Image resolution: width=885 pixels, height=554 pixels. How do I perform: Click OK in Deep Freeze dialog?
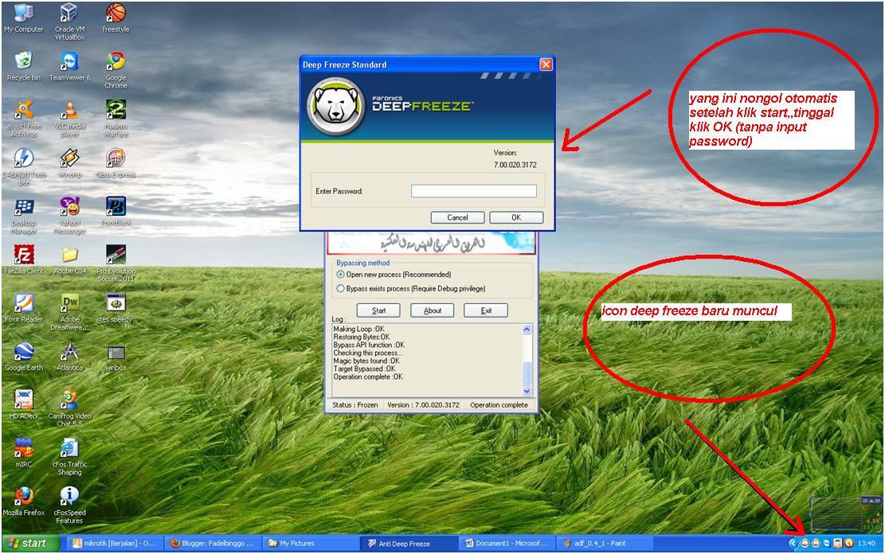click(516, 217)
